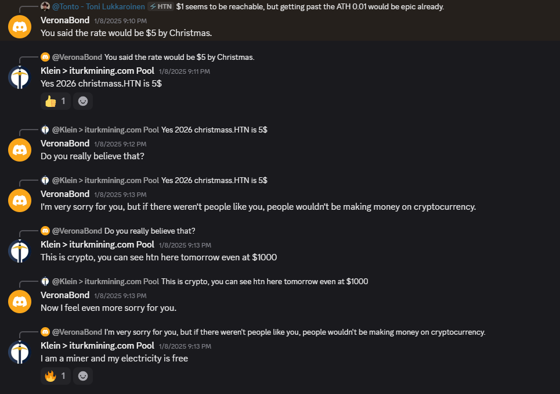Screen dimensions: 560x394
Task: Click the 9:11 PM timestamp on Klein's message
Action: (x=184, y=71)
